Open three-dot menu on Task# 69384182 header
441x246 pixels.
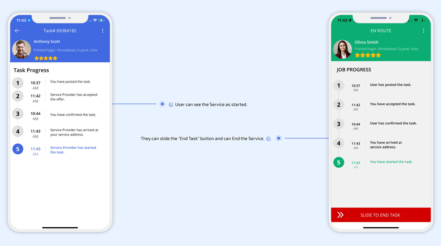[103, 31]
